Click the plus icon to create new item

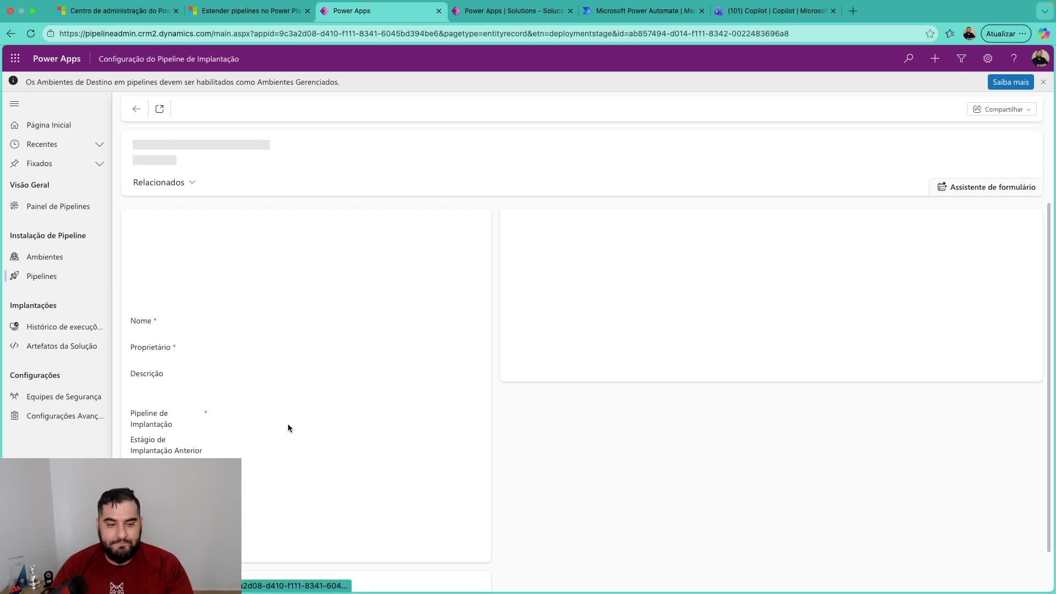click(935, 58)
